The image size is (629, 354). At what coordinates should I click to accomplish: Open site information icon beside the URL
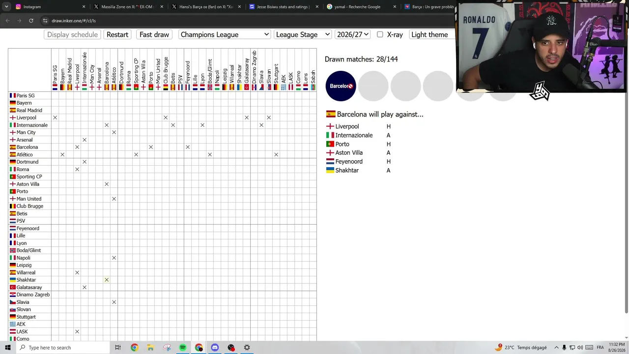[x=45, y=21]
